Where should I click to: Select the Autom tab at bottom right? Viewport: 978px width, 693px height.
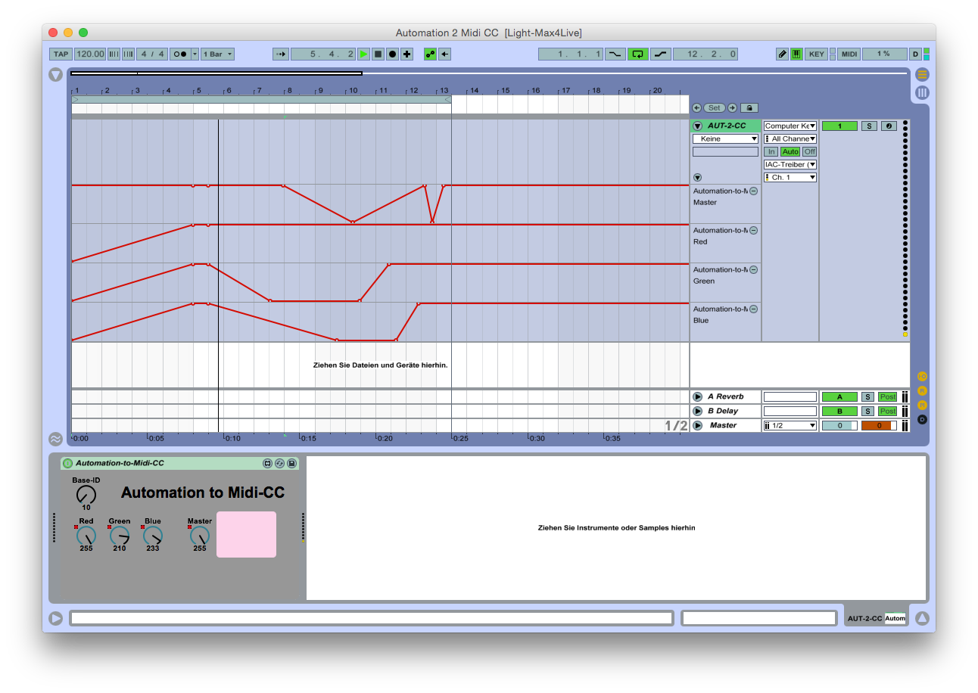[x=894, y=617]
